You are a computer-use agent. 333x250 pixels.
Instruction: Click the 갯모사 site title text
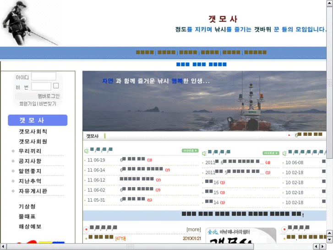tap(223, 19)
